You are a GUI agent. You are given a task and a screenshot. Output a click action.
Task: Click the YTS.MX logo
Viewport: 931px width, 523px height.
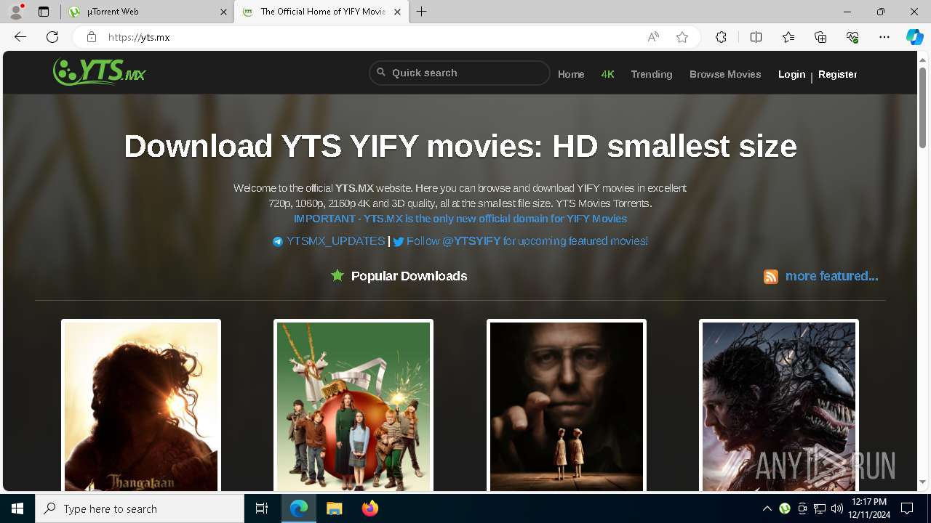tap(100, 72)
